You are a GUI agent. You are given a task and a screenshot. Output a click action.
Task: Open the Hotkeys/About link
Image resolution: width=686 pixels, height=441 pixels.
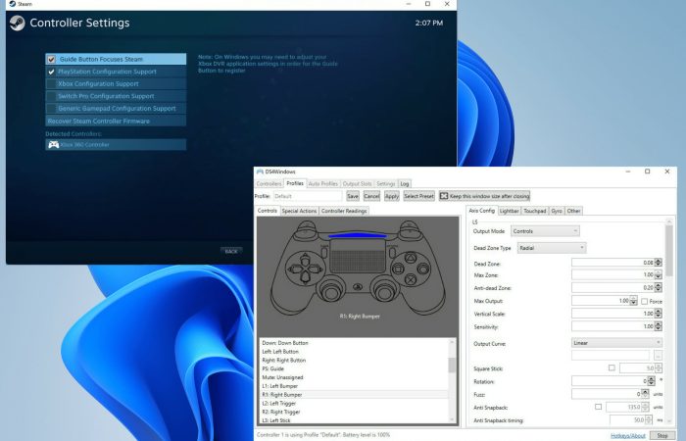[628, 436]
